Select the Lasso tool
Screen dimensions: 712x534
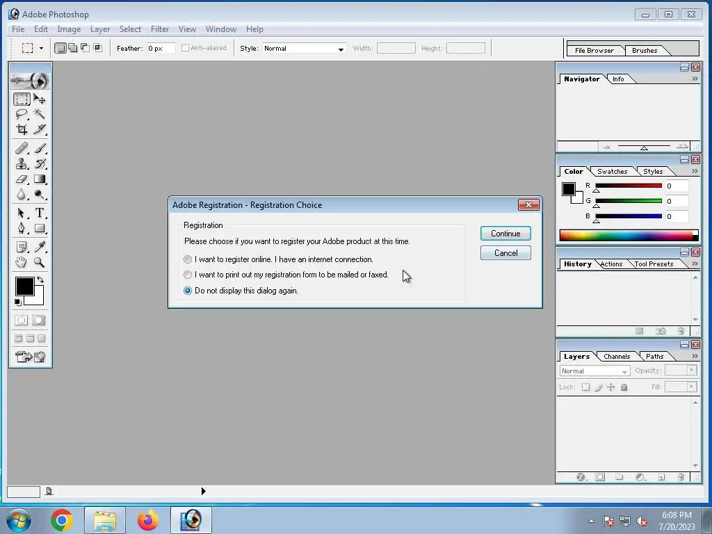pyautogui.click(x=22, y=114)
